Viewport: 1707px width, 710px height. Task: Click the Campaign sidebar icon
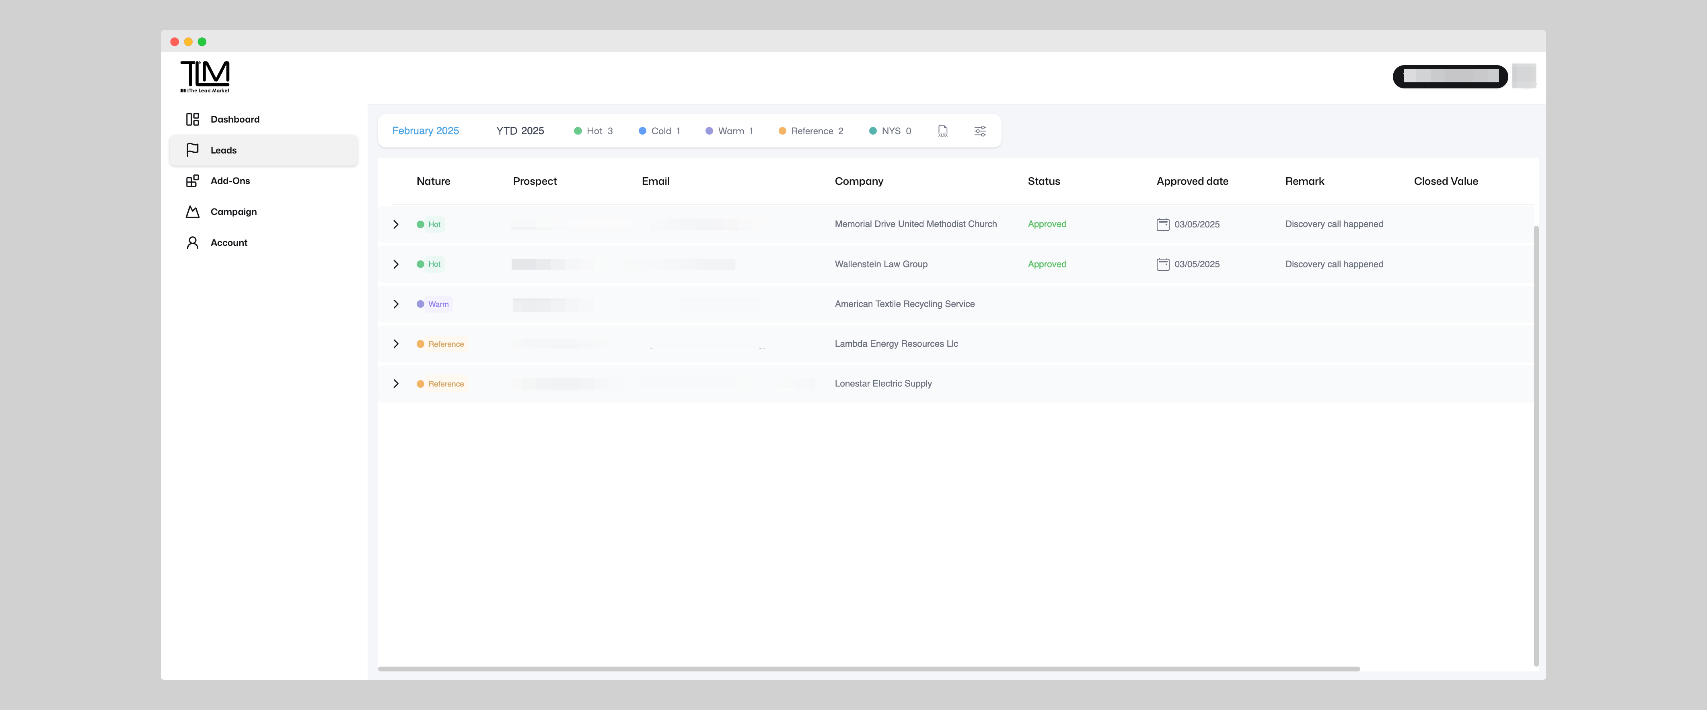(192, 212)
